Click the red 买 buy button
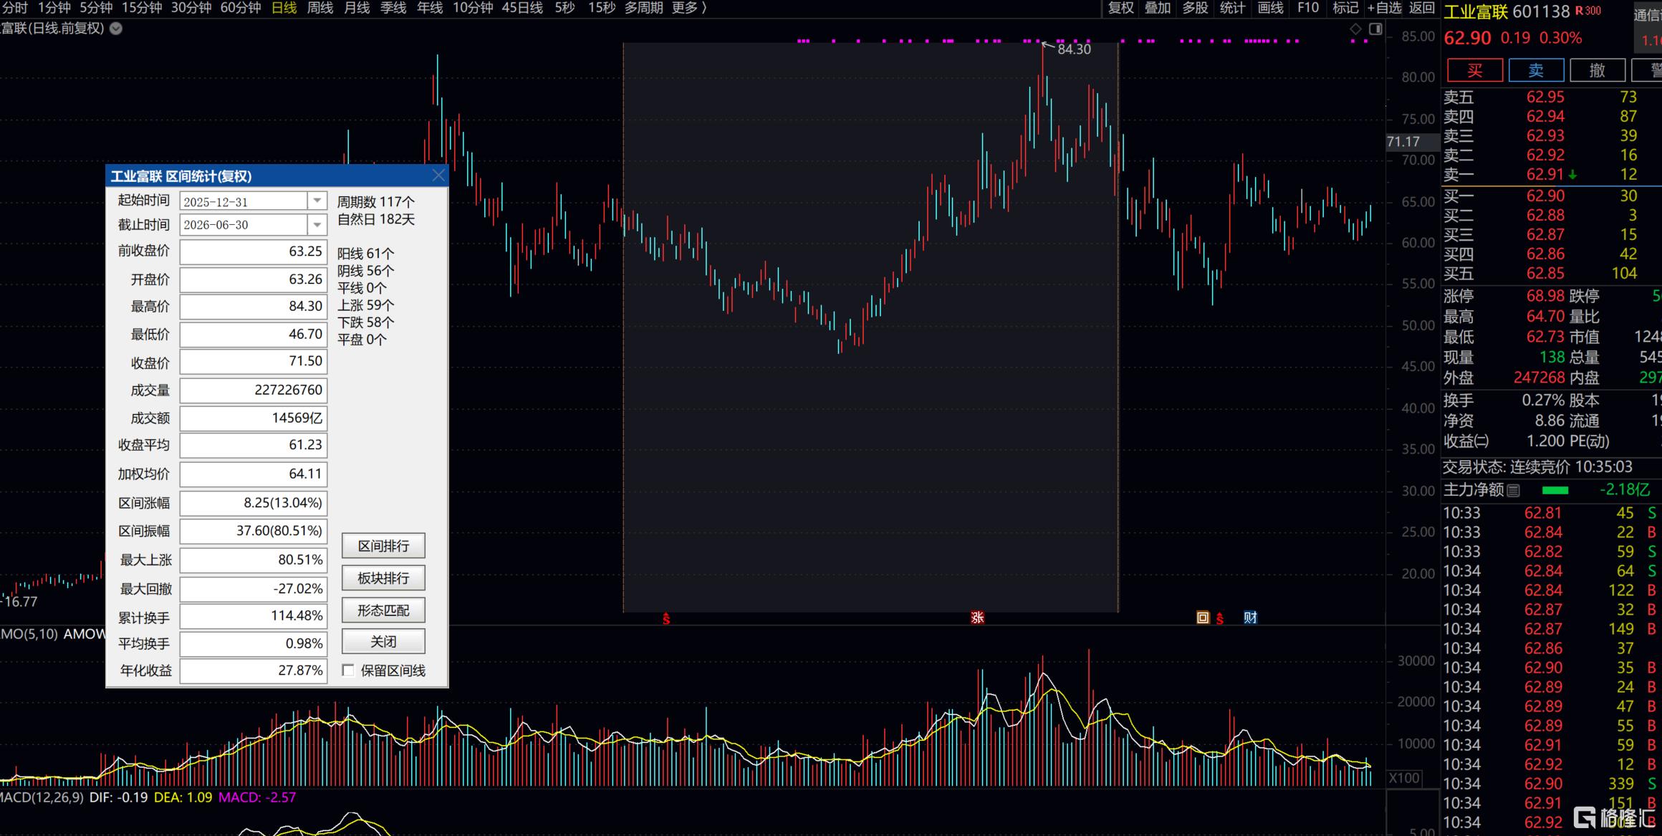1662x836 pixels. coord(1475,70)
